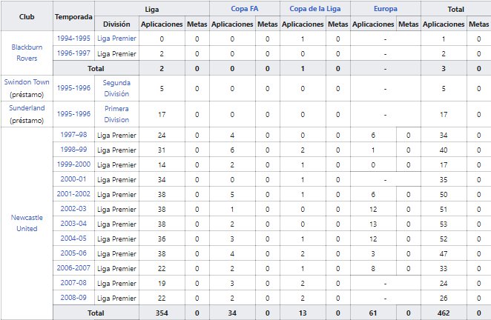Click Liga Premier link in 1994-1995 row

(116, 39)
